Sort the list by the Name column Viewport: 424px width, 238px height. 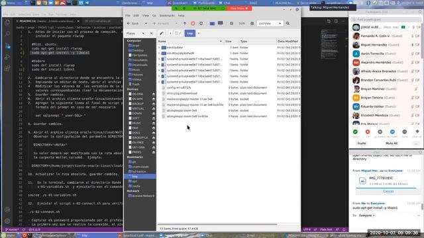point(190,41)
